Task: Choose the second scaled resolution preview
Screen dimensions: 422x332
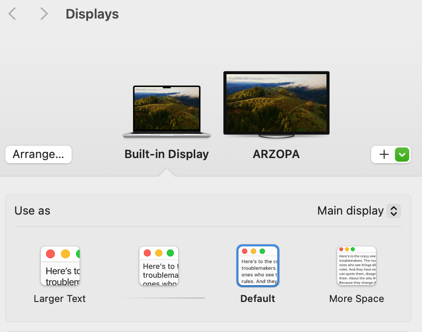Action: click(159, 266)
